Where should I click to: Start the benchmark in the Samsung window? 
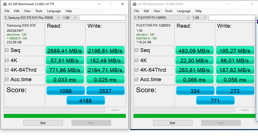(43, 123)
